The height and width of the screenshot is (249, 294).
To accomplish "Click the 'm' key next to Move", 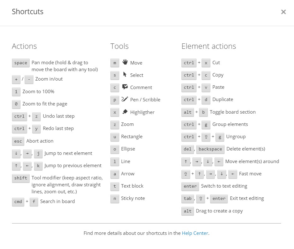I will pyautogui.click(x=115, y=63).
